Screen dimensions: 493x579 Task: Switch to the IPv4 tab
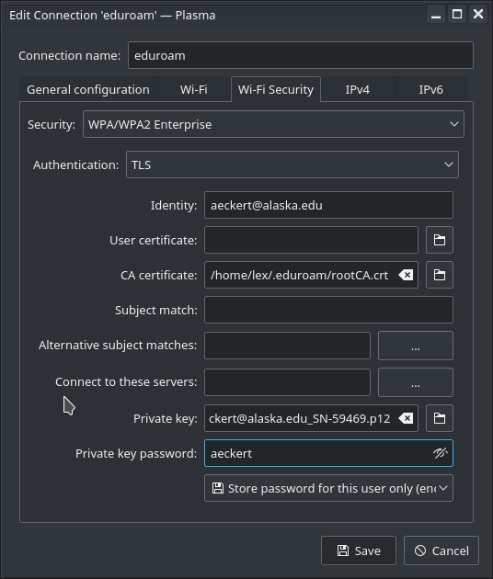coord(358,89)
